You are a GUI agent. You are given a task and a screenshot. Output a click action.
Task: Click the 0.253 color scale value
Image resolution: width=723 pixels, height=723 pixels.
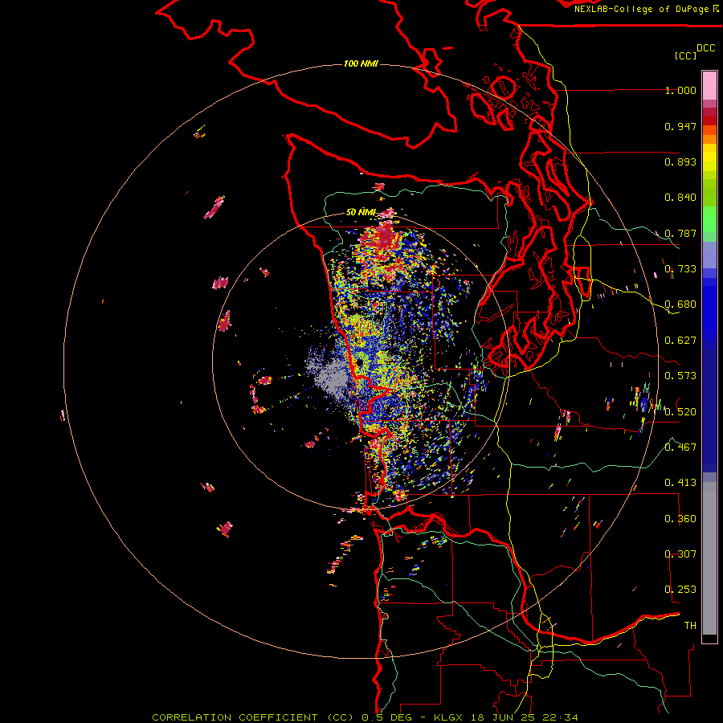[680, 590]
